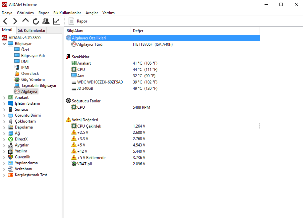Viewport: 303px width, 218px height.
Task: Select the DMI icon in the tree
Action: pos(17,62)
